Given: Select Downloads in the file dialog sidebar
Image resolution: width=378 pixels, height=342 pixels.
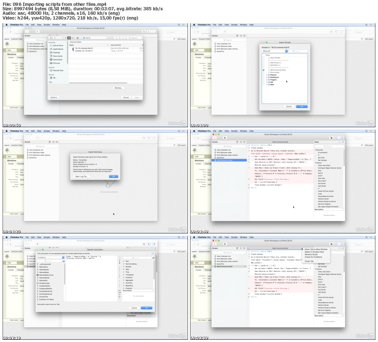Looking at the screenshot, I should pyautogui.click(x=56, y=59).
